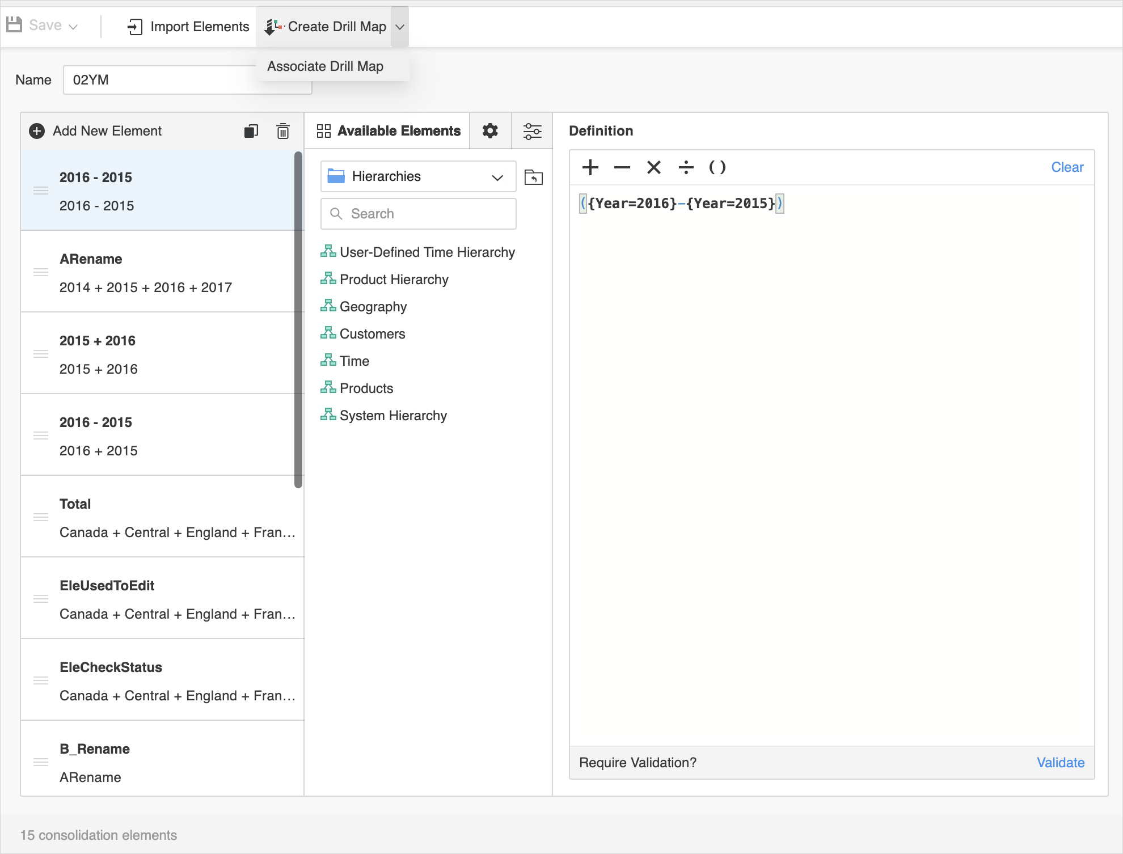Click the duplicate element icon
1123x854 pixels.
click(251, 131)
